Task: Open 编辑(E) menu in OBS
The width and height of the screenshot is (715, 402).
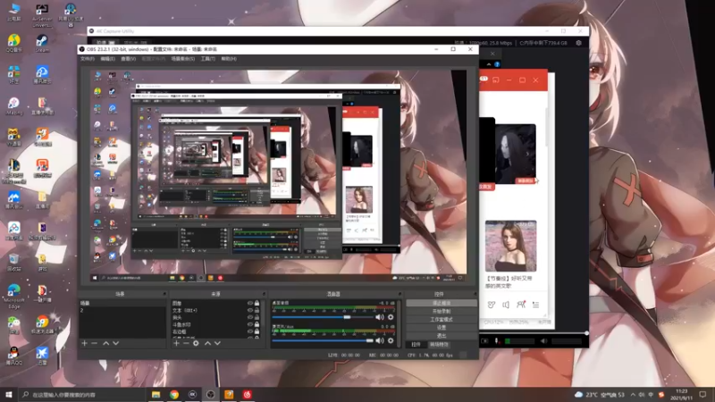Action: 107,59
